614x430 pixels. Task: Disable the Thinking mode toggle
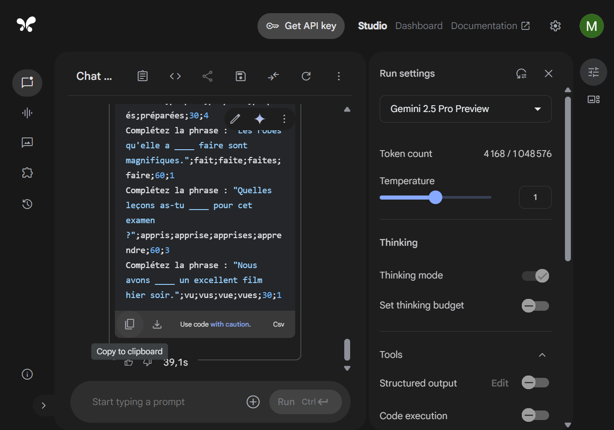tap(535, 276)
